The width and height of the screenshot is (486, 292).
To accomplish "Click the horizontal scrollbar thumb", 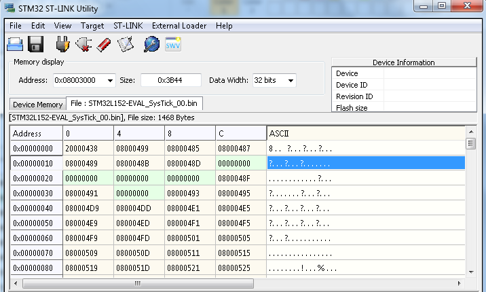I will pyautogui.click(x=138, y=283).
